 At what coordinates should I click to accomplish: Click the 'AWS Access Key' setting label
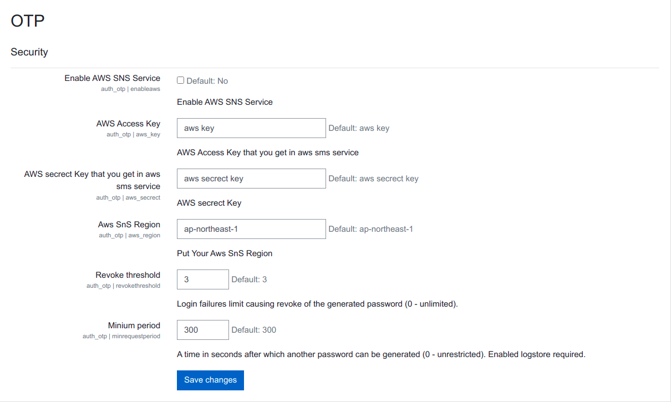point(128,124)
